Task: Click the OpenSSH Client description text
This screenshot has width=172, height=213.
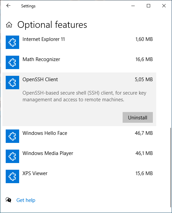Action: tap(84, 96)
